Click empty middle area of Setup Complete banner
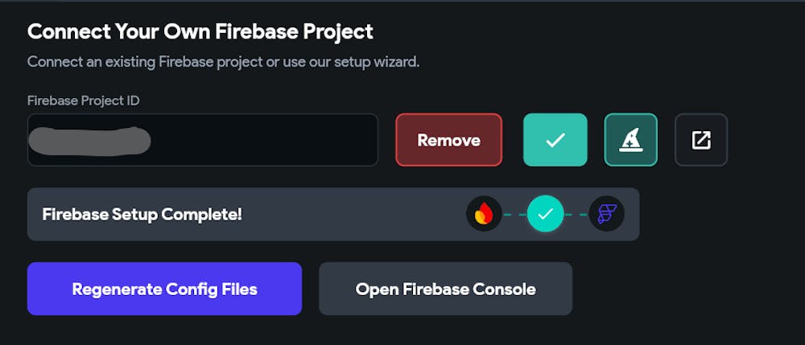The height and width of the screenshot is (345, 805). 354,214
